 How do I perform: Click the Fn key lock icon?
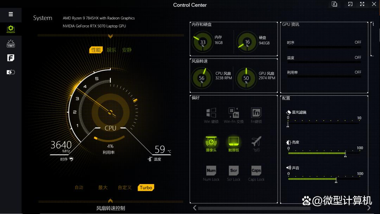tap(256, 113)
